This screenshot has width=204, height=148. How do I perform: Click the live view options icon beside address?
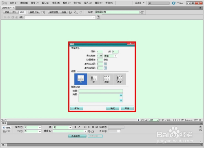pos(98,17)
